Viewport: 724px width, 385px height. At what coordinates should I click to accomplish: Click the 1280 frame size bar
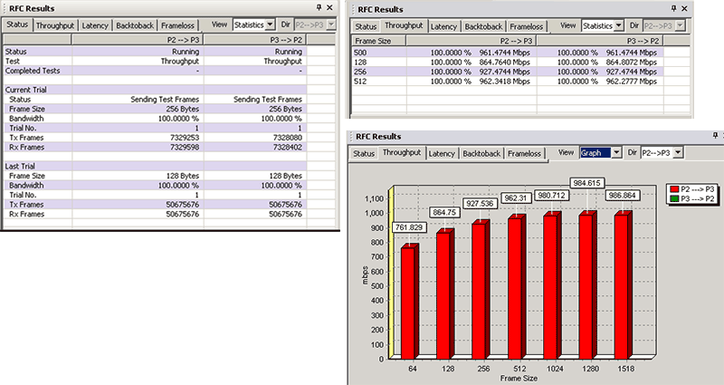[587, 284]
